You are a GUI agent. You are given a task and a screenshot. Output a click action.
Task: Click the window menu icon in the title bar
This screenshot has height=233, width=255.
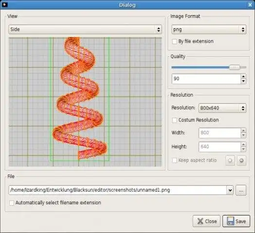[4, 4]
